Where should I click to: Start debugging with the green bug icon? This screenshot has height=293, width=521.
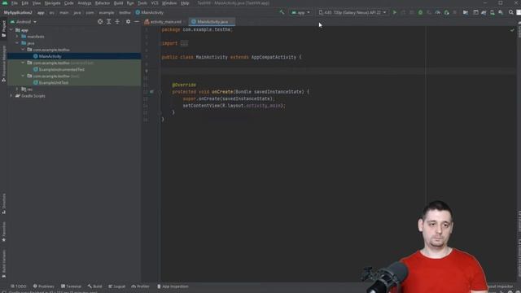coord(420,13)
